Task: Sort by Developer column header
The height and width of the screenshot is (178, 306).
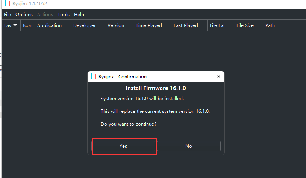Action: [x=88, y=25]
